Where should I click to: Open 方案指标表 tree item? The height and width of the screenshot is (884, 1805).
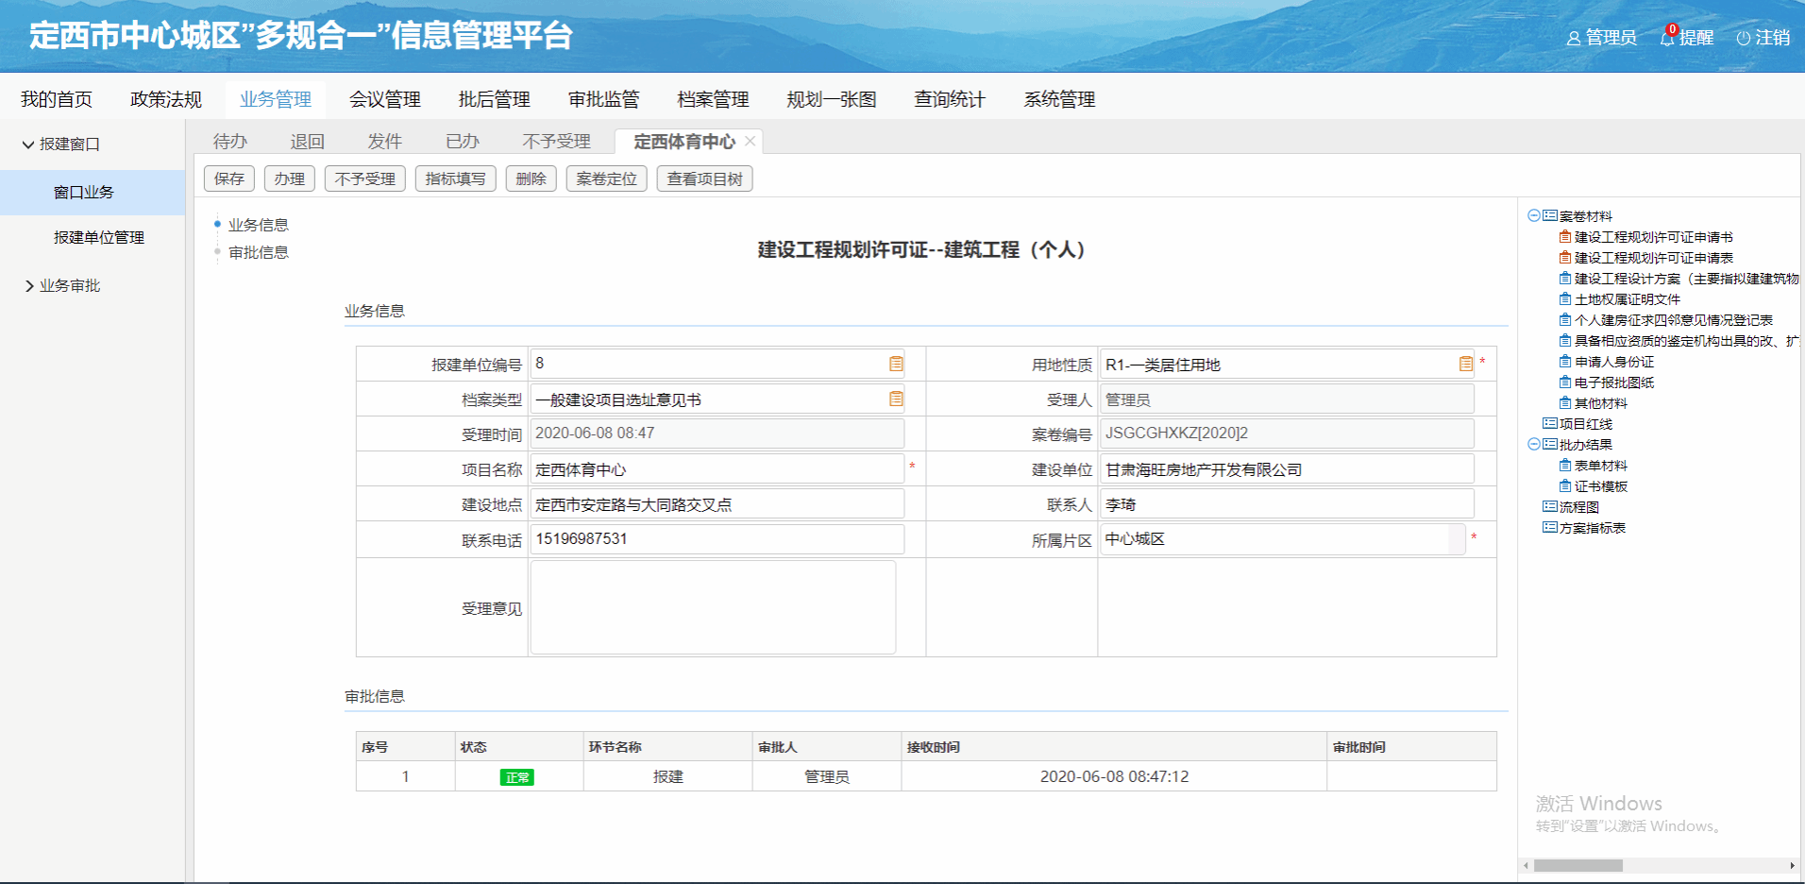click(1593, 528)
